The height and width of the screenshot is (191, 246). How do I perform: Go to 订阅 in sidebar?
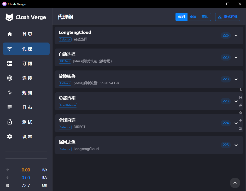26,63
